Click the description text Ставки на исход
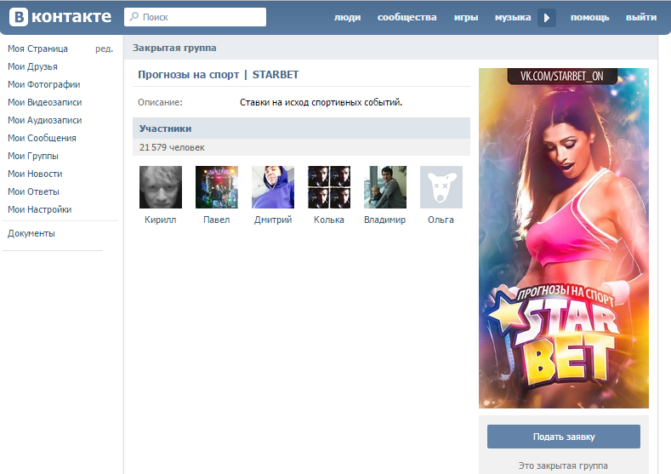This screenshot has width=671, height=474. (x=321, y=102)
